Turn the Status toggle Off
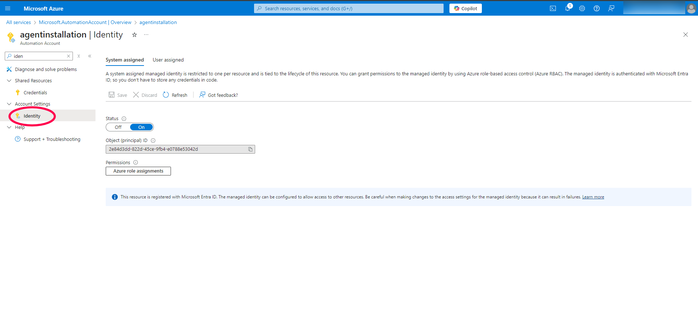The width and height of the screenshot is (698, 324). pyautogui.click(x=118, y=127)
